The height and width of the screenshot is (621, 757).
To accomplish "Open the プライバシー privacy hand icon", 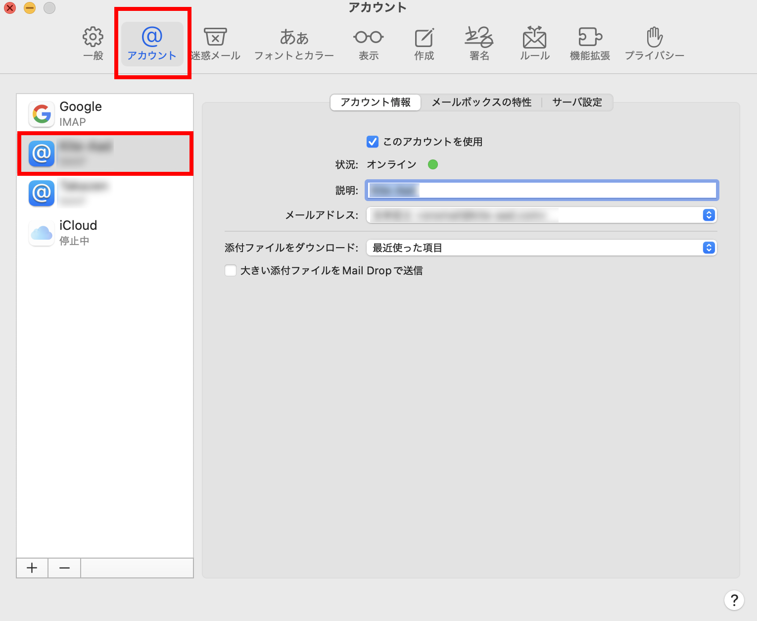I will [x=654, y=44].
